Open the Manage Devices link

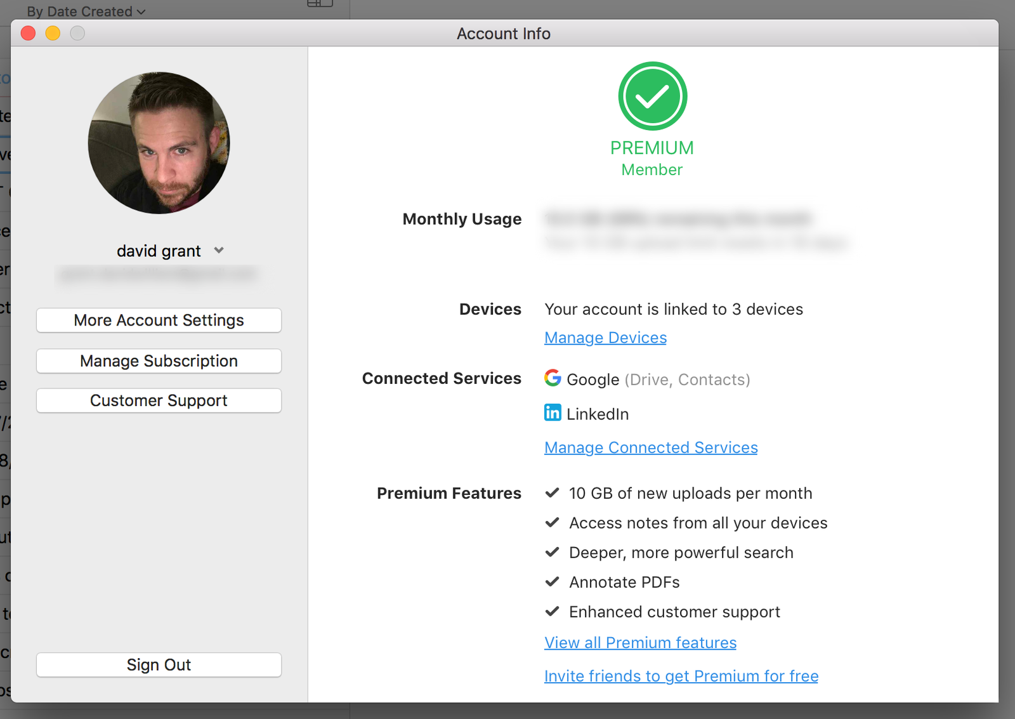(x=605, y=338)
